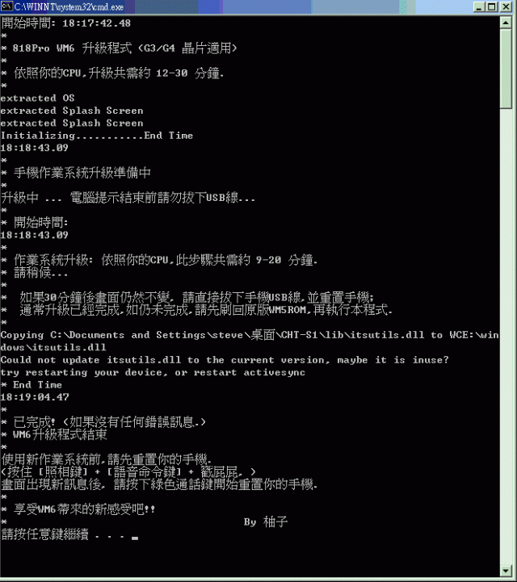Click the C:\WINNT\system32\cmd.exe title bar text
517x582 pixels.
[x=69, y=6]
